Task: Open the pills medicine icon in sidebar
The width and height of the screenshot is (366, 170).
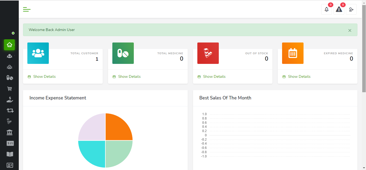Action: (x=10, y=78)
